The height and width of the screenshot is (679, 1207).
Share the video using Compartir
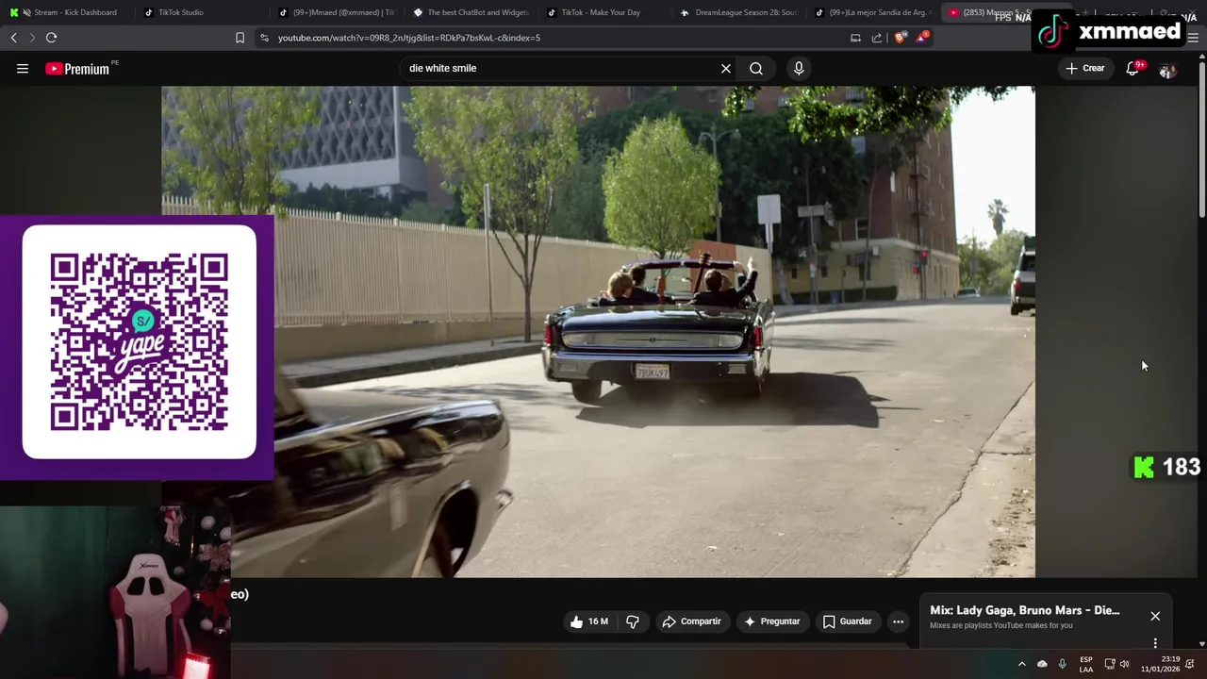[692, 621]
